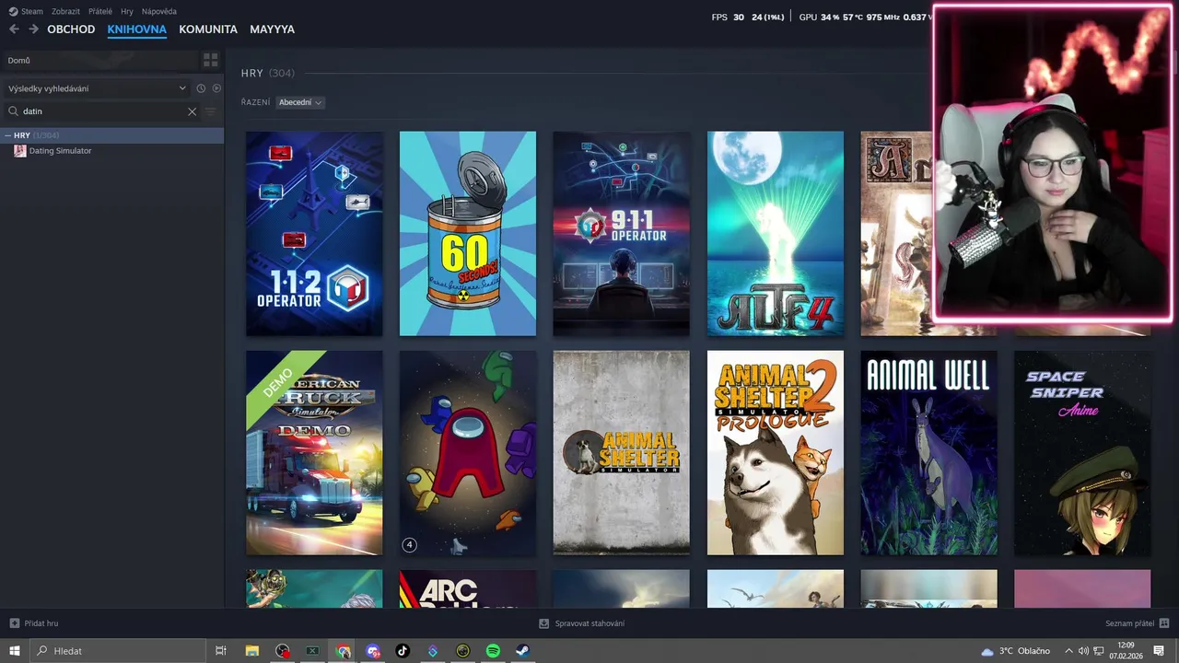Open the Steam menu

[32, 11]
